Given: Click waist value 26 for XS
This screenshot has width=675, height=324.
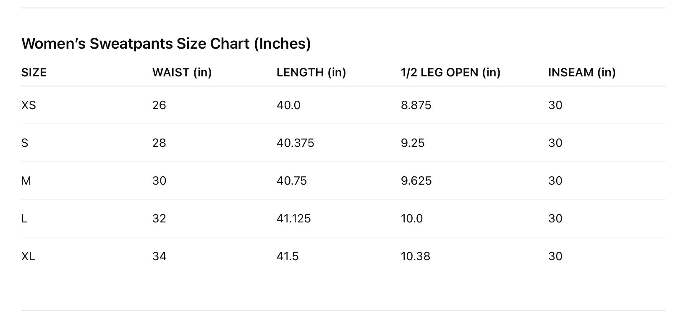Looking at the screenshot, I should pyautogui.click(x=159, y=105).
